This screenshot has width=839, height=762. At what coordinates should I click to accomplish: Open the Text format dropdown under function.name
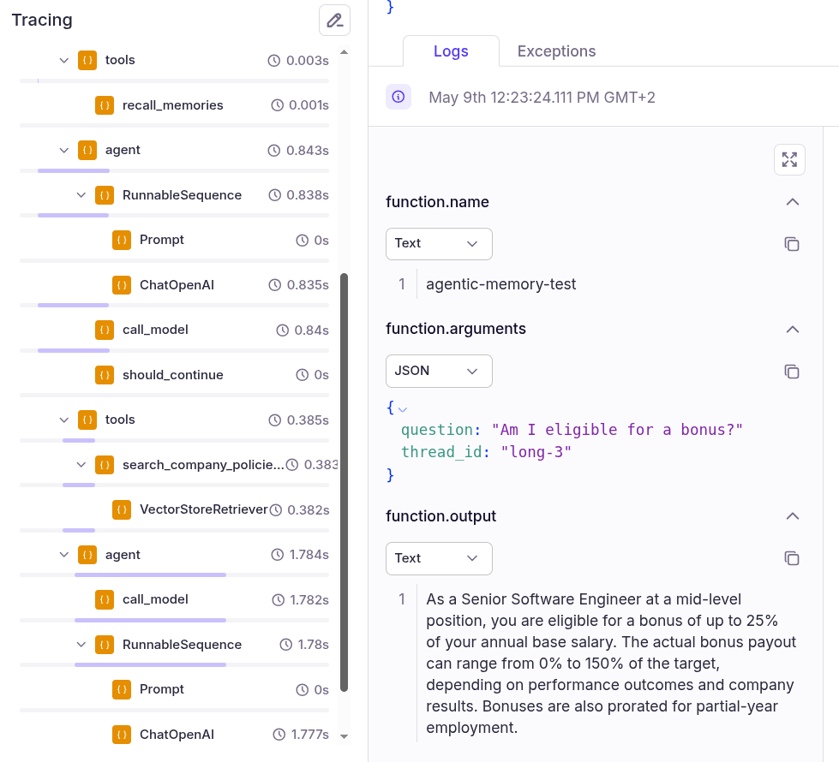click(439, 244)
